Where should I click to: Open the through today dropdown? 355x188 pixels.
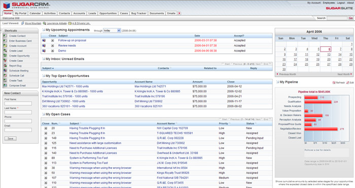point(112,30)
